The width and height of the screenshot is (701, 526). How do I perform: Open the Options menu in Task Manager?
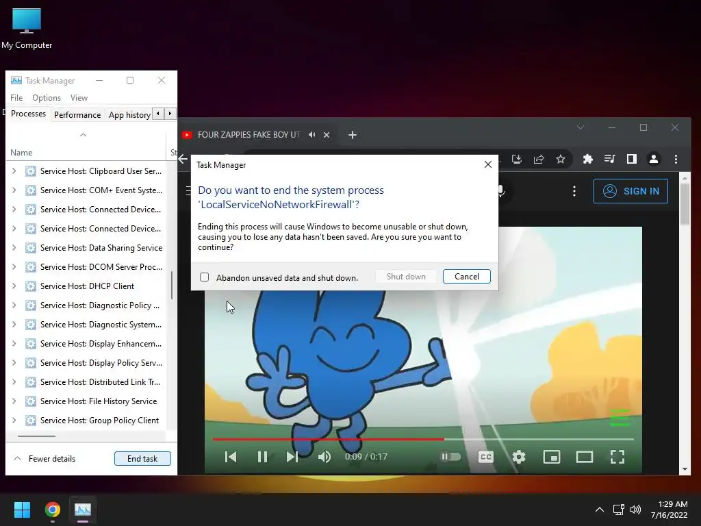point(47,97)
